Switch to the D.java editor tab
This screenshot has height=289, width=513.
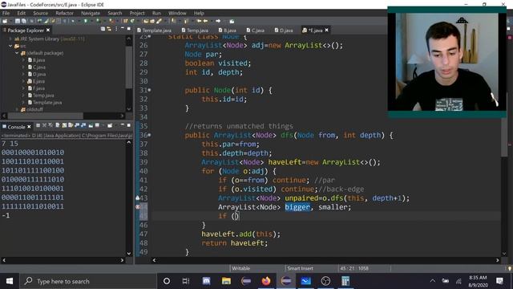pos(284,31)
